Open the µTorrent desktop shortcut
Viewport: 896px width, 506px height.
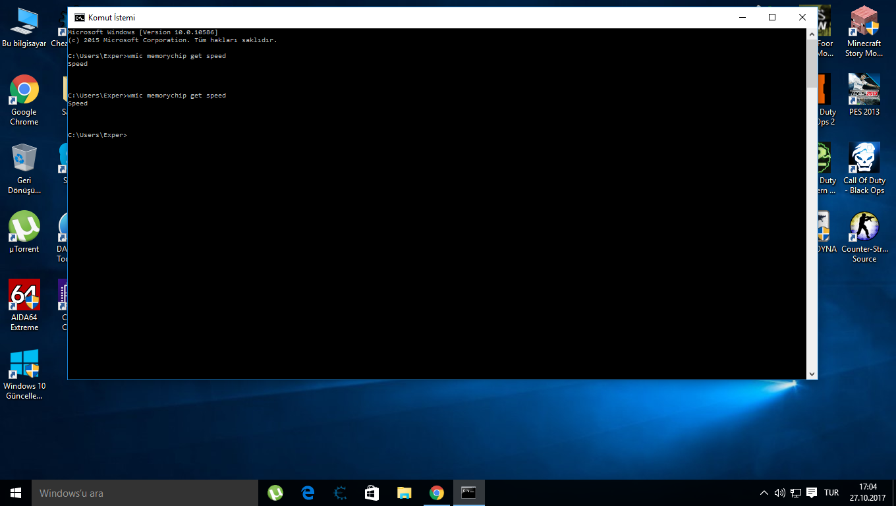coord(24,227)
